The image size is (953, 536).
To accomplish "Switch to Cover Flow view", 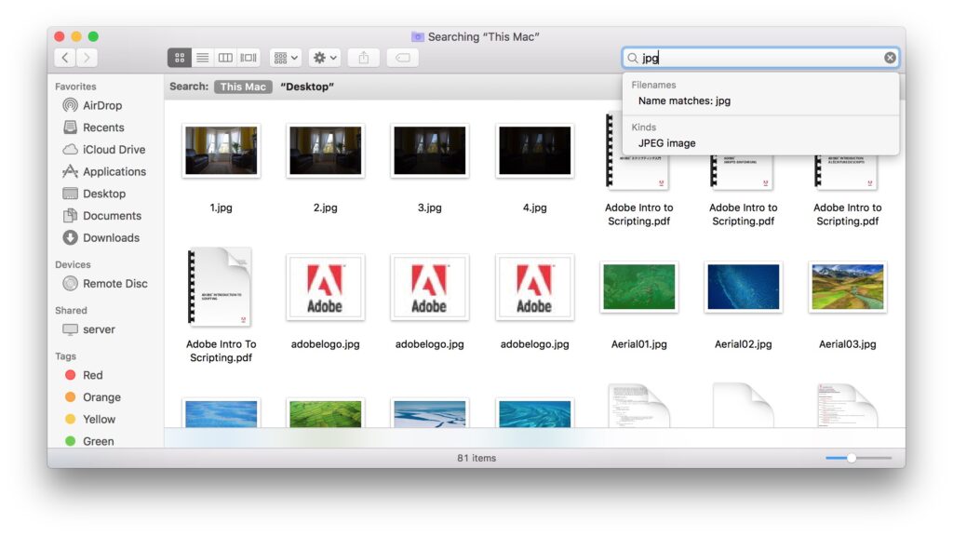I will [247, 57].
